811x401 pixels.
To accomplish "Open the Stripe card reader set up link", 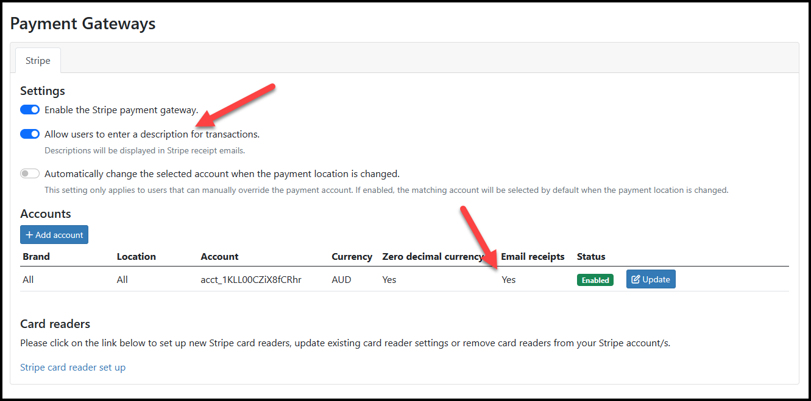I will [73, 368].
